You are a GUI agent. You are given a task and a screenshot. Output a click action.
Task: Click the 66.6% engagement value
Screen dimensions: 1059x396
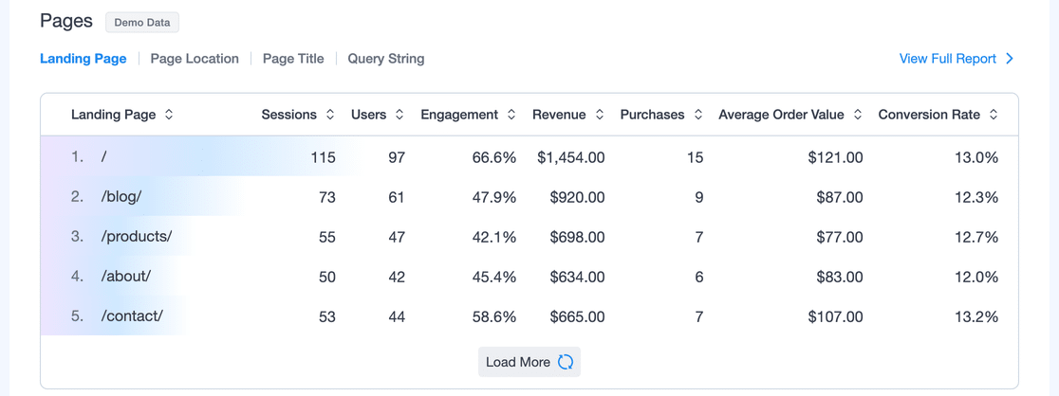pyautogui.click(x=493, y=158)
